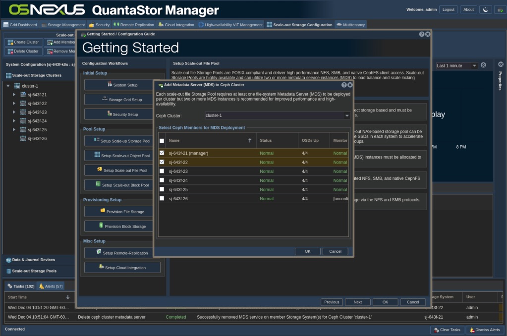
Task: Click the refresh icon beside Last 1 minute
Action: point(483,65)
